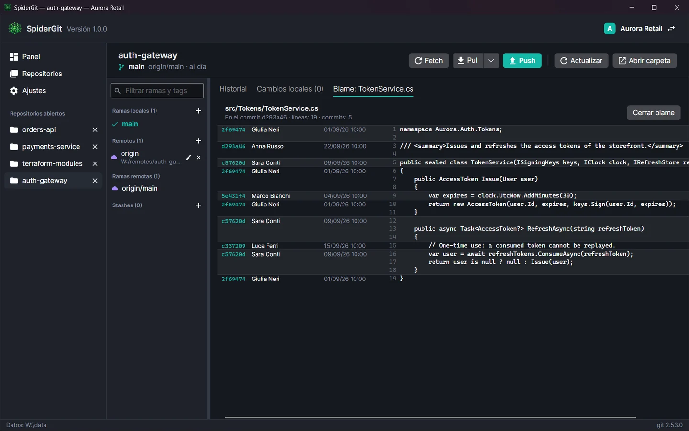Click commit hash 5e431f4 by Marco Bianchi
The image size is (689, 431).
(233, 196)
